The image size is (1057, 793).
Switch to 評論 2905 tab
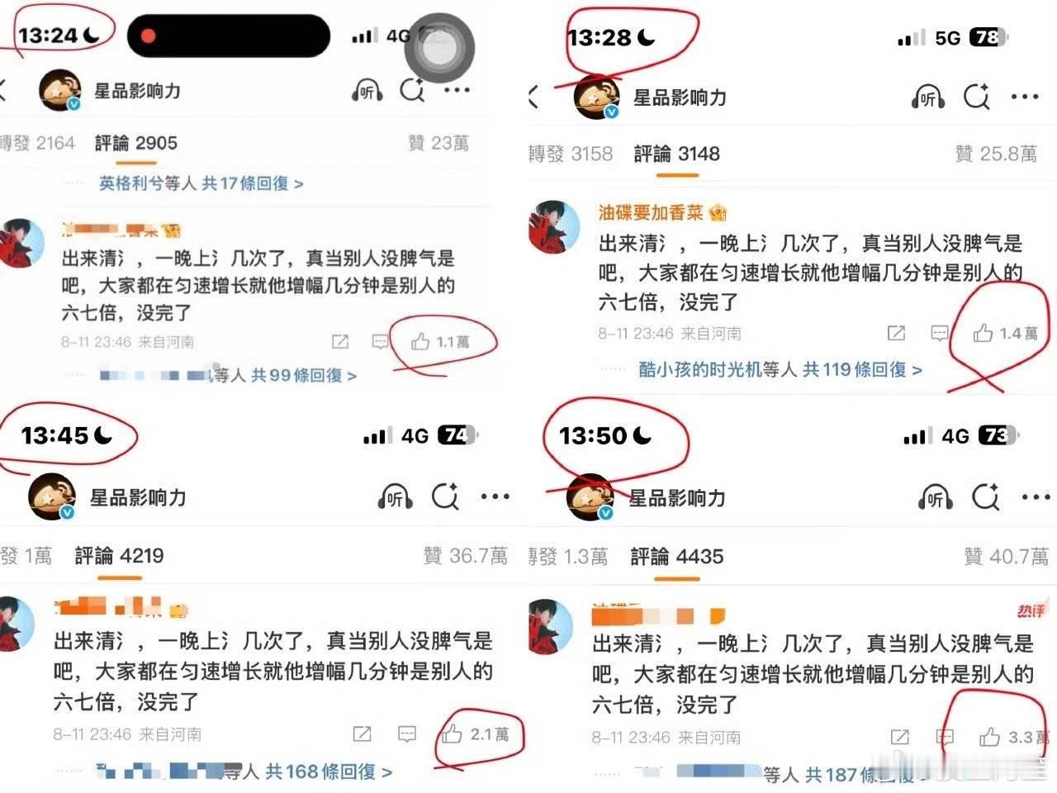136,143
